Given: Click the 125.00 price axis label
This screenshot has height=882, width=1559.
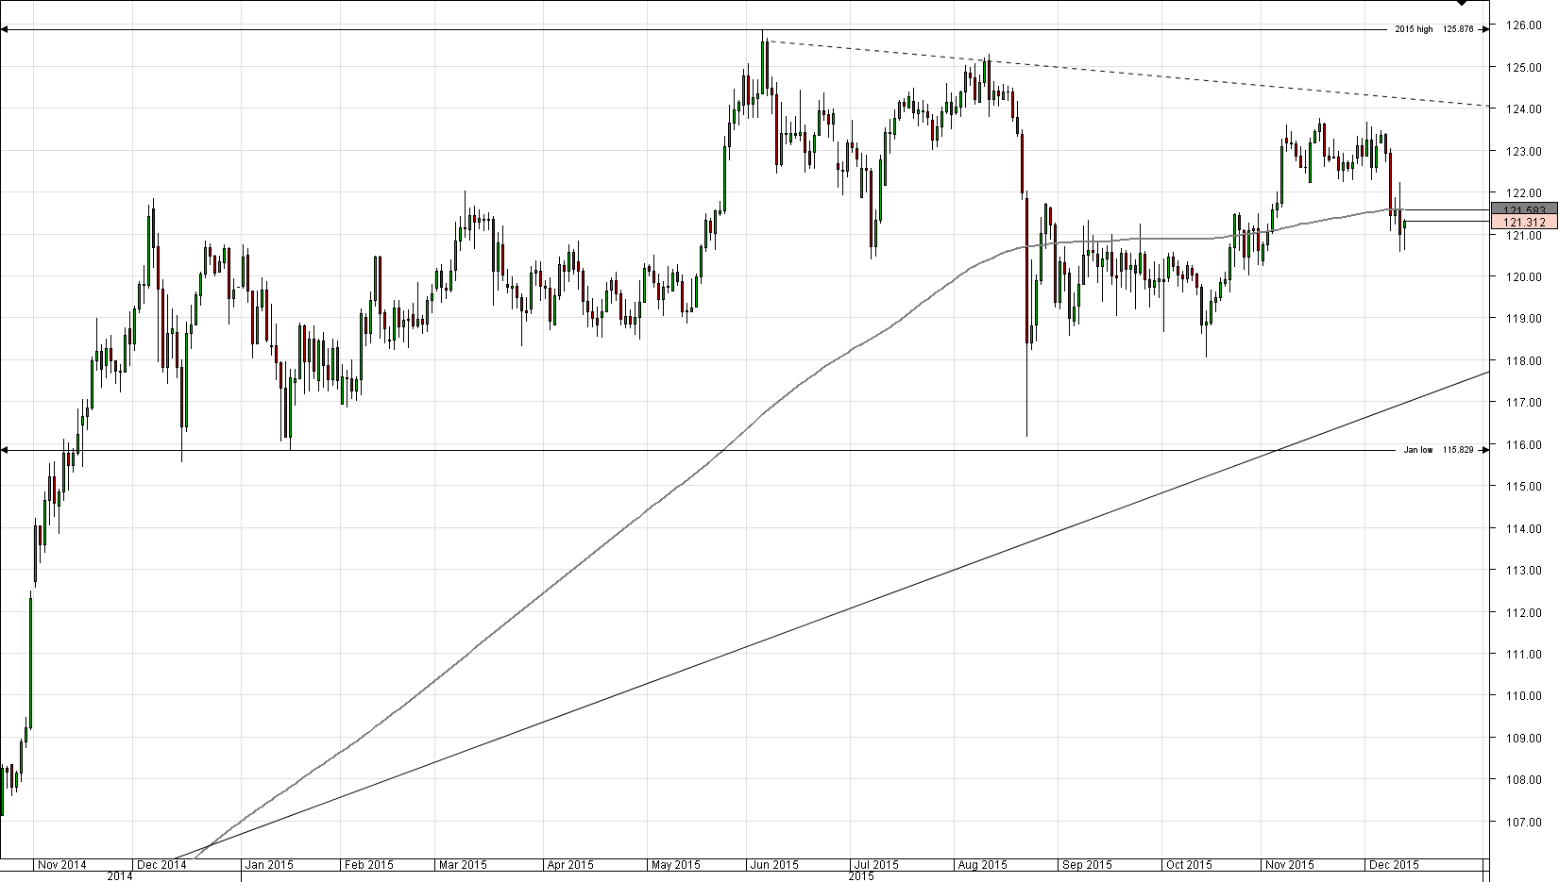Looking at the screenshot, I should click(1525, 67).
